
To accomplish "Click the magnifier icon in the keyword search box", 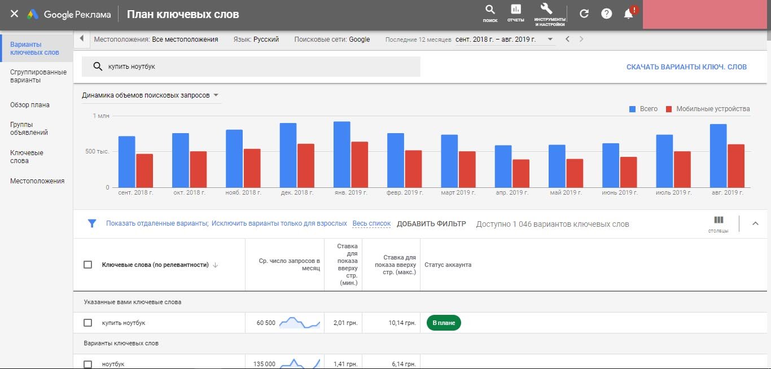I will pyautogui.click(x=97, y=66).
